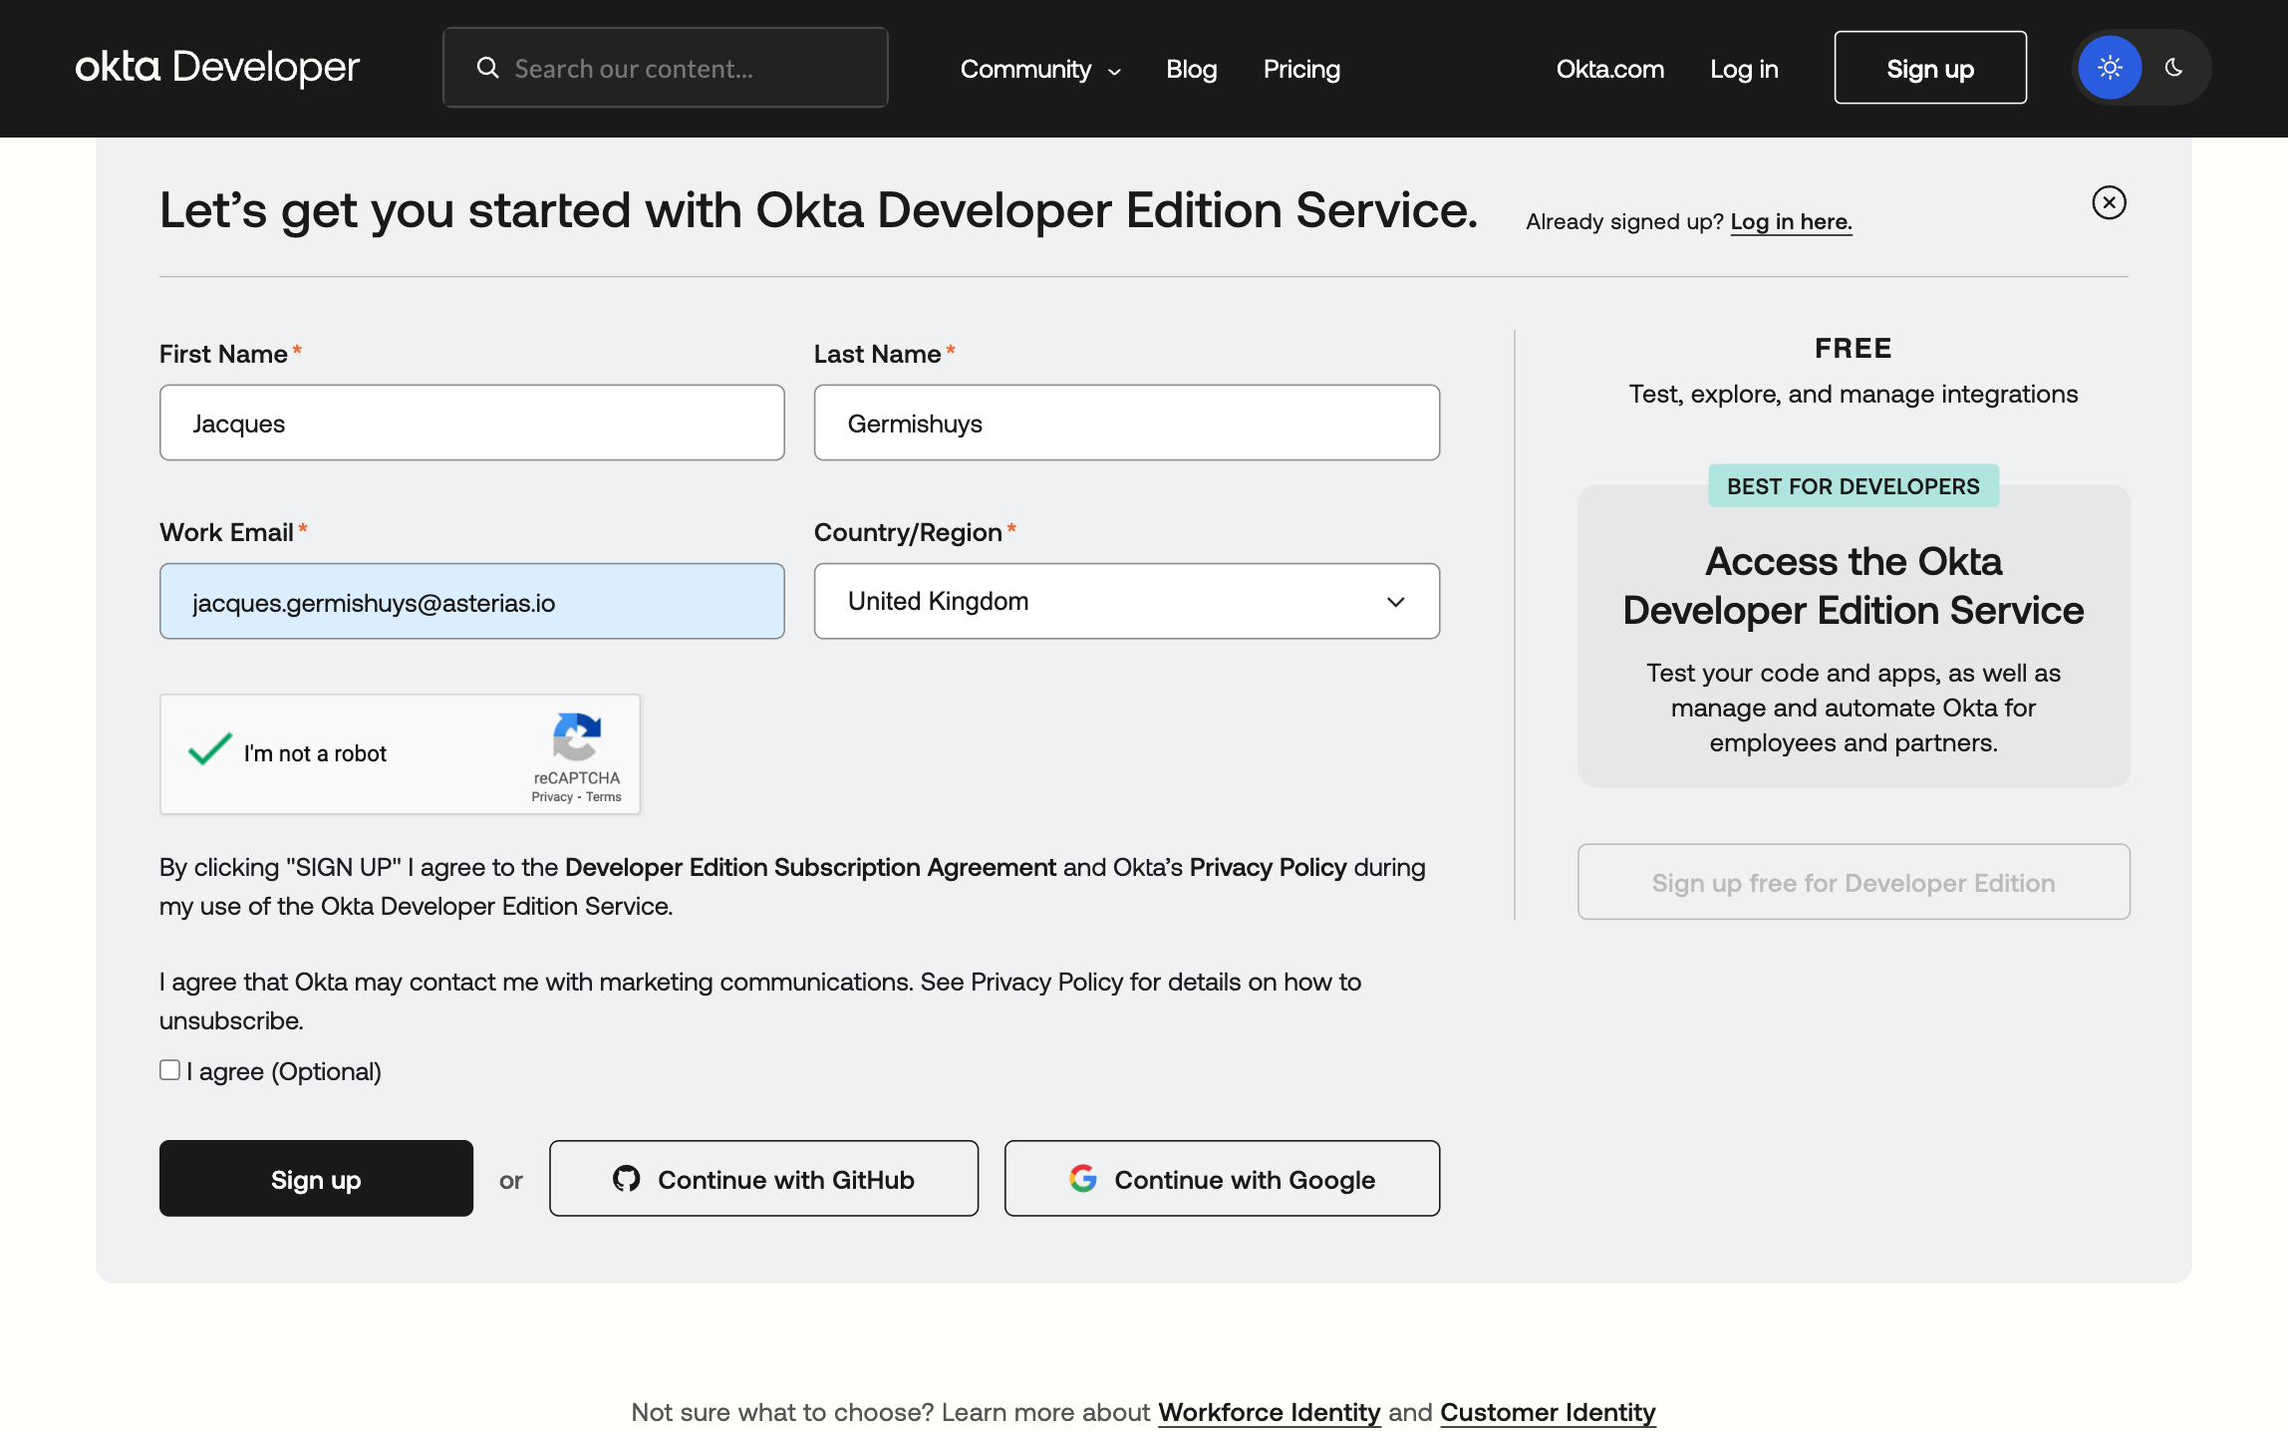
Task: Click the Work Email input field
Action: pos(471,602)
